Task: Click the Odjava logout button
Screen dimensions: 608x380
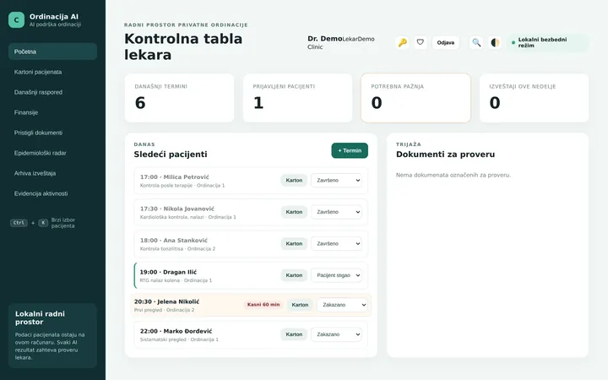Action: click(x=446, y=43)
